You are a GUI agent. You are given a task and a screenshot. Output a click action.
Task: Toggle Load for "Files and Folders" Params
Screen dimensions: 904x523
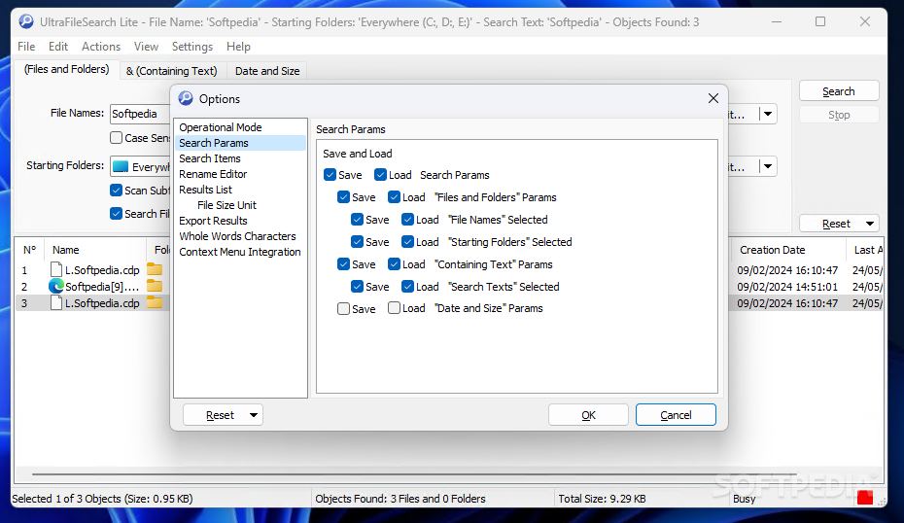point(394,197)
